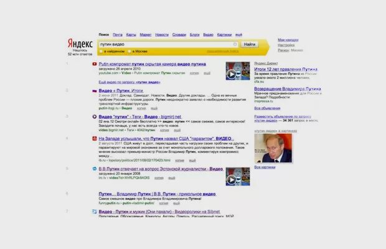Expand 'ещё' options for the putin-itogi.ru result

tap(154, 108)
